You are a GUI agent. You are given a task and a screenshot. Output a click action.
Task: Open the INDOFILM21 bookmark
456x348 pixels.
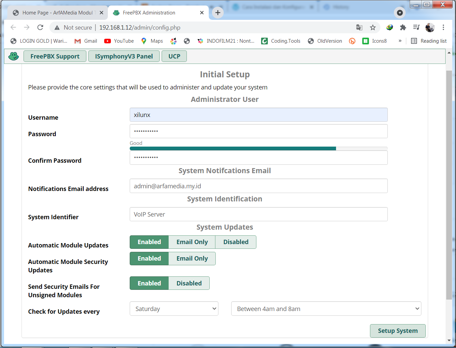226,41
